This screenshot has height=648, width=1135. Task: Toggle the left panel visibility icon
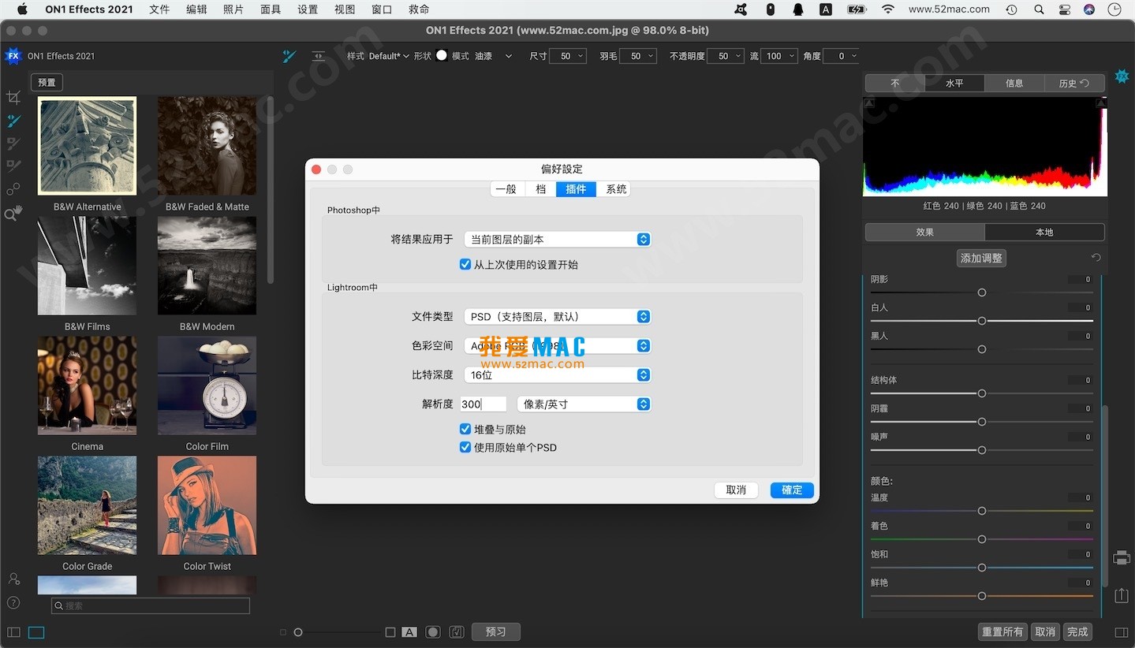click(13, 632)
